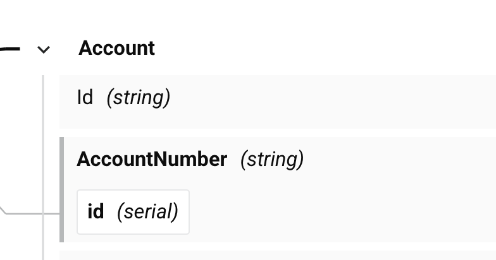Click the empty area right of the id chip

coord(342,212)
